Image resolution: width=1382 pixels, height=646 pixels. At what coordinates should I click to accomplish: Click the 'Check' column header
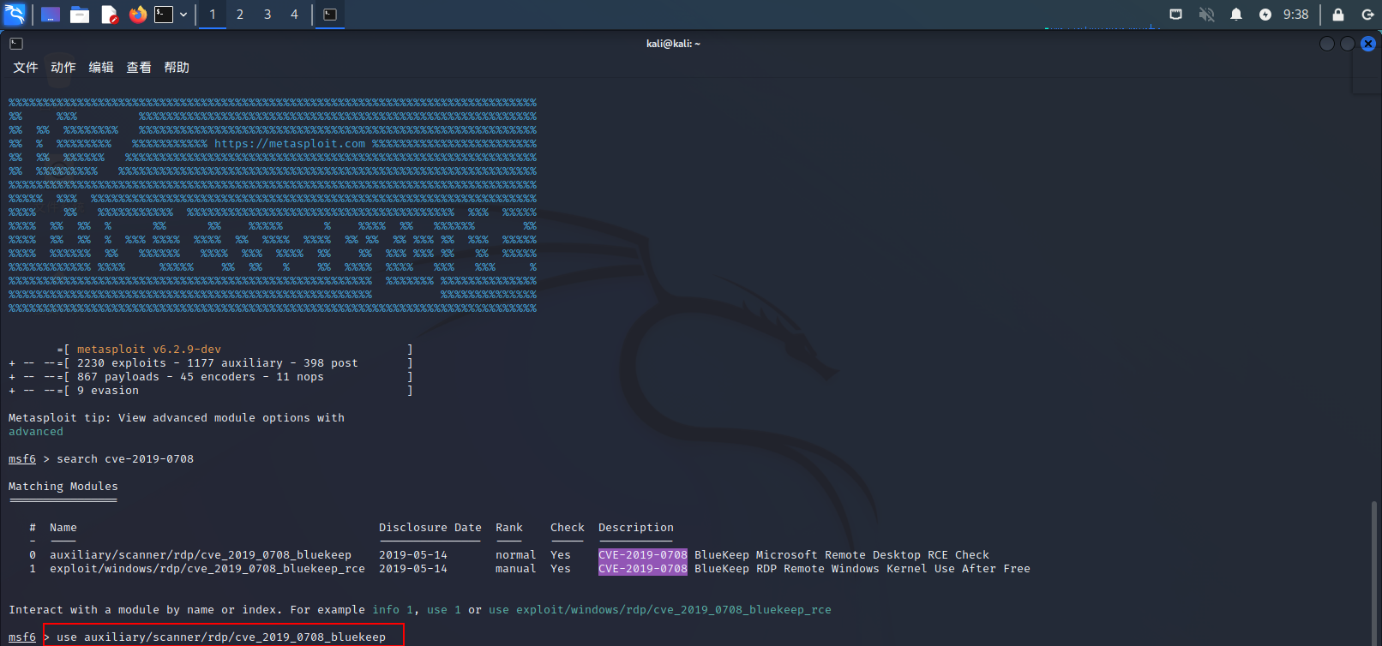[568, 528]
